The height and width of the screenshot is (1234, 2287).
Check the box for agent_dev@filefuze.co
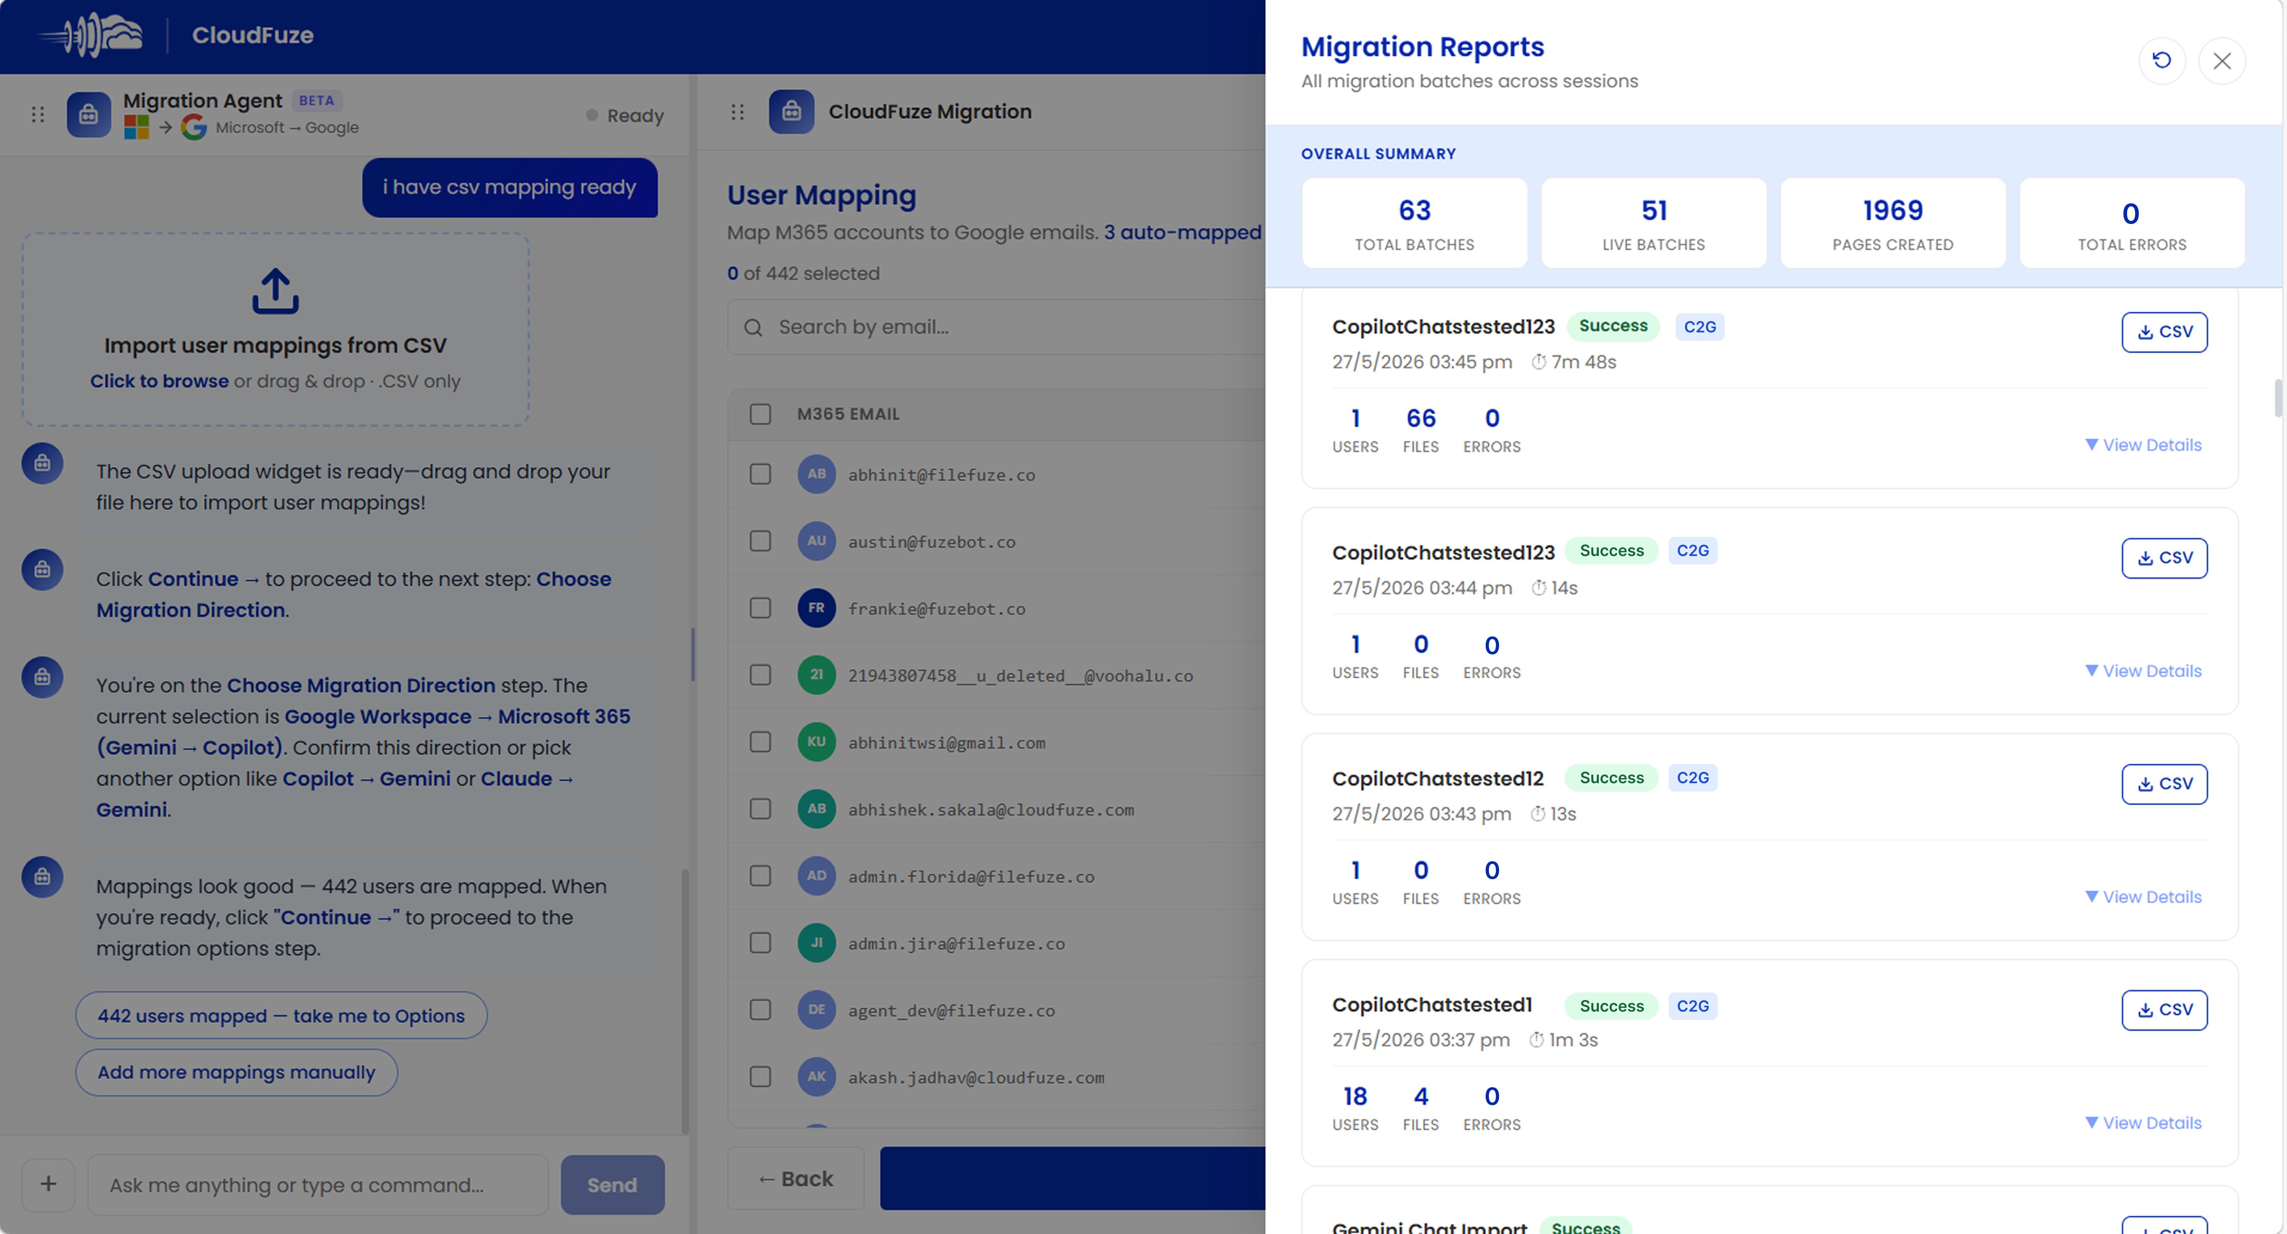(760, 1009)
